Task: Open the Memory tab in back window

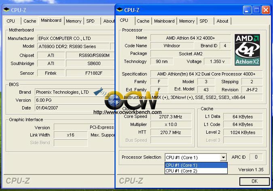Action: pos(74,21)
